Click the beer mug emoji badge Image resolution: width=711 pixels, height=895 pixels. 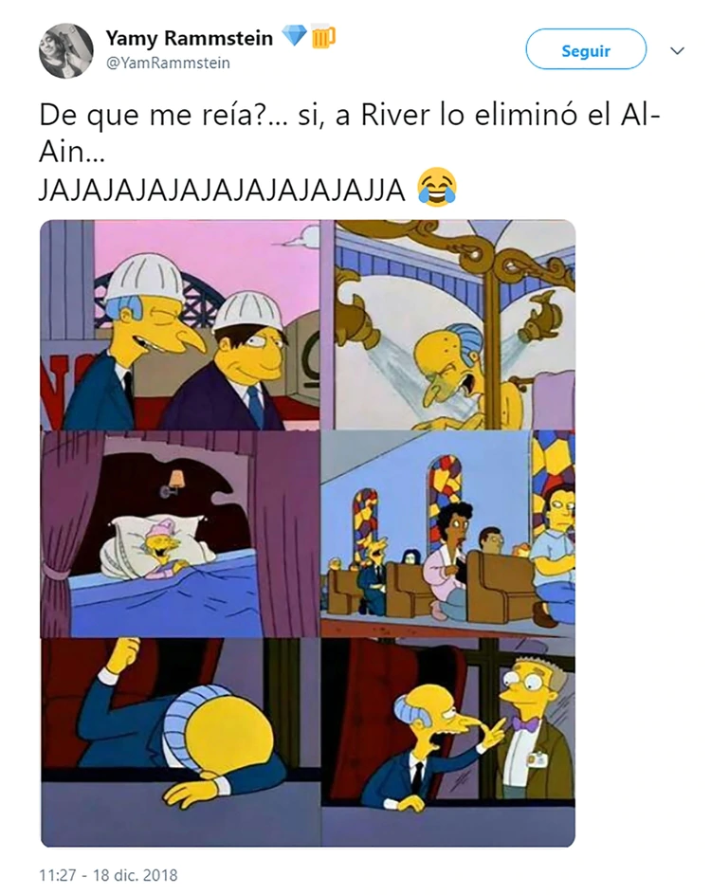click(323, 37)
